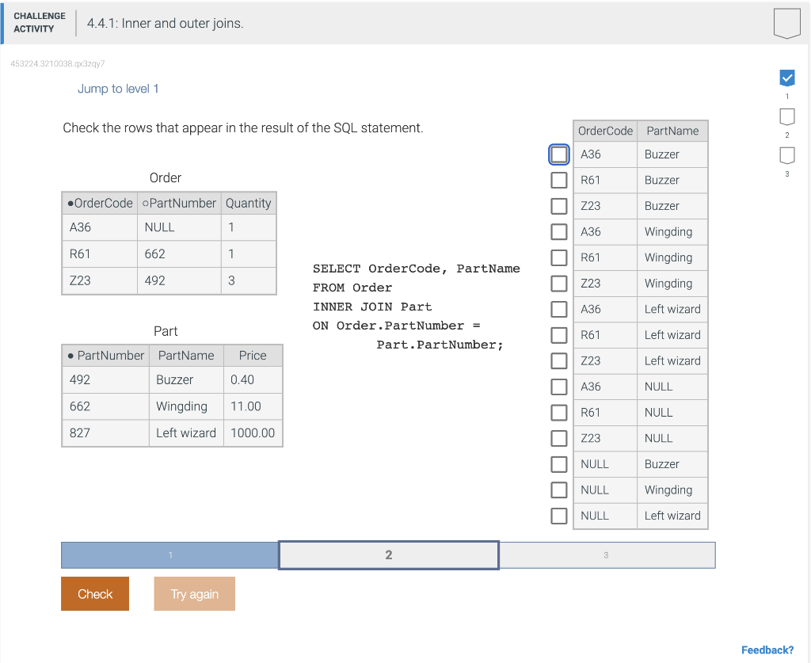This screenshot has width=811, height=663.
Task: Check the R61 NULL answer row
Action: 558,412
